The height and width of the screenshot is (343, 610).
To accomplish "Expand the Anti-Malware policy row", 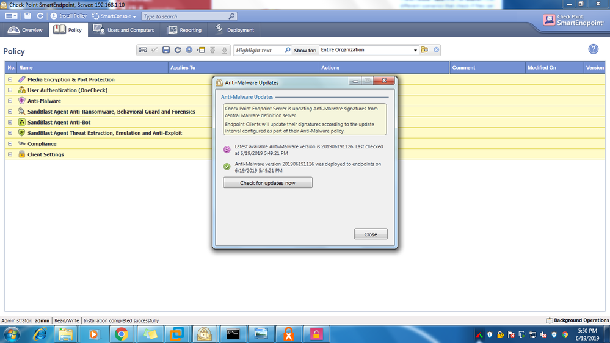I will (x=10, y=101).
